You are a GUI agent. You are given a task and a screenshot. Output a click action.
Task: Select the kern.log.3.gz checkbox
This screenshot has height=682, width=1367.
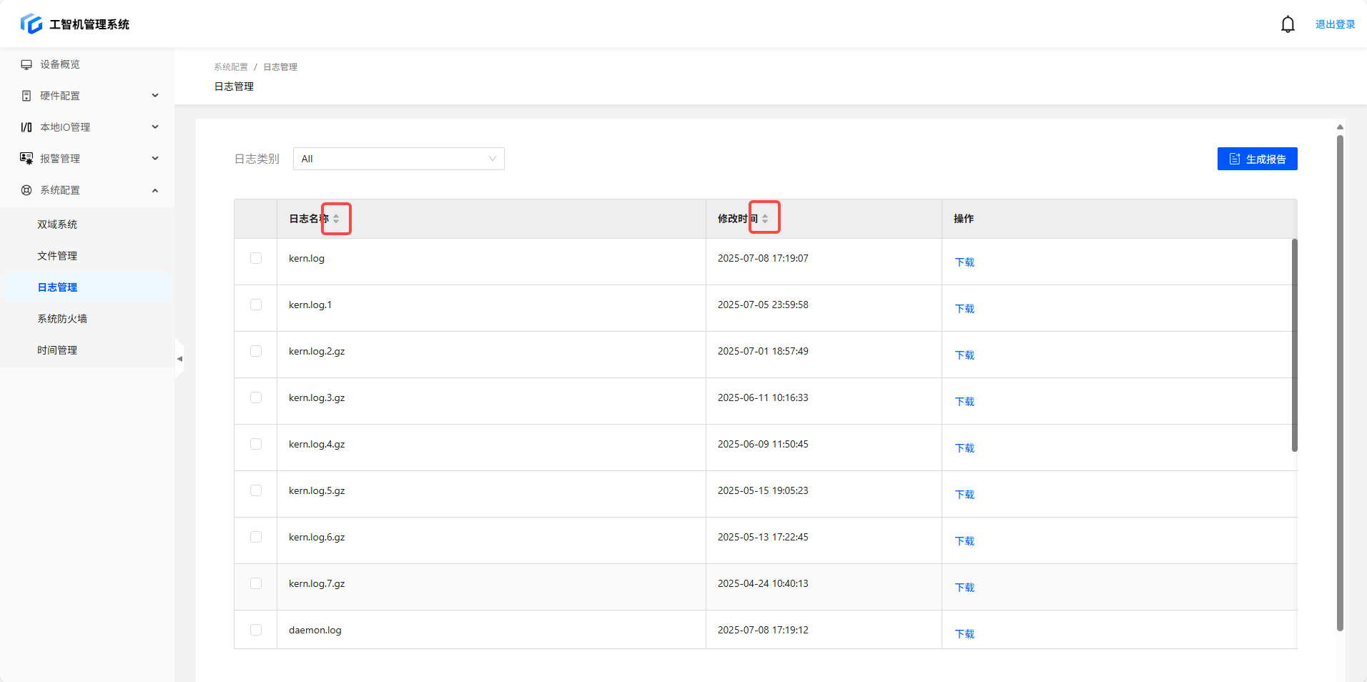[256, 397]
